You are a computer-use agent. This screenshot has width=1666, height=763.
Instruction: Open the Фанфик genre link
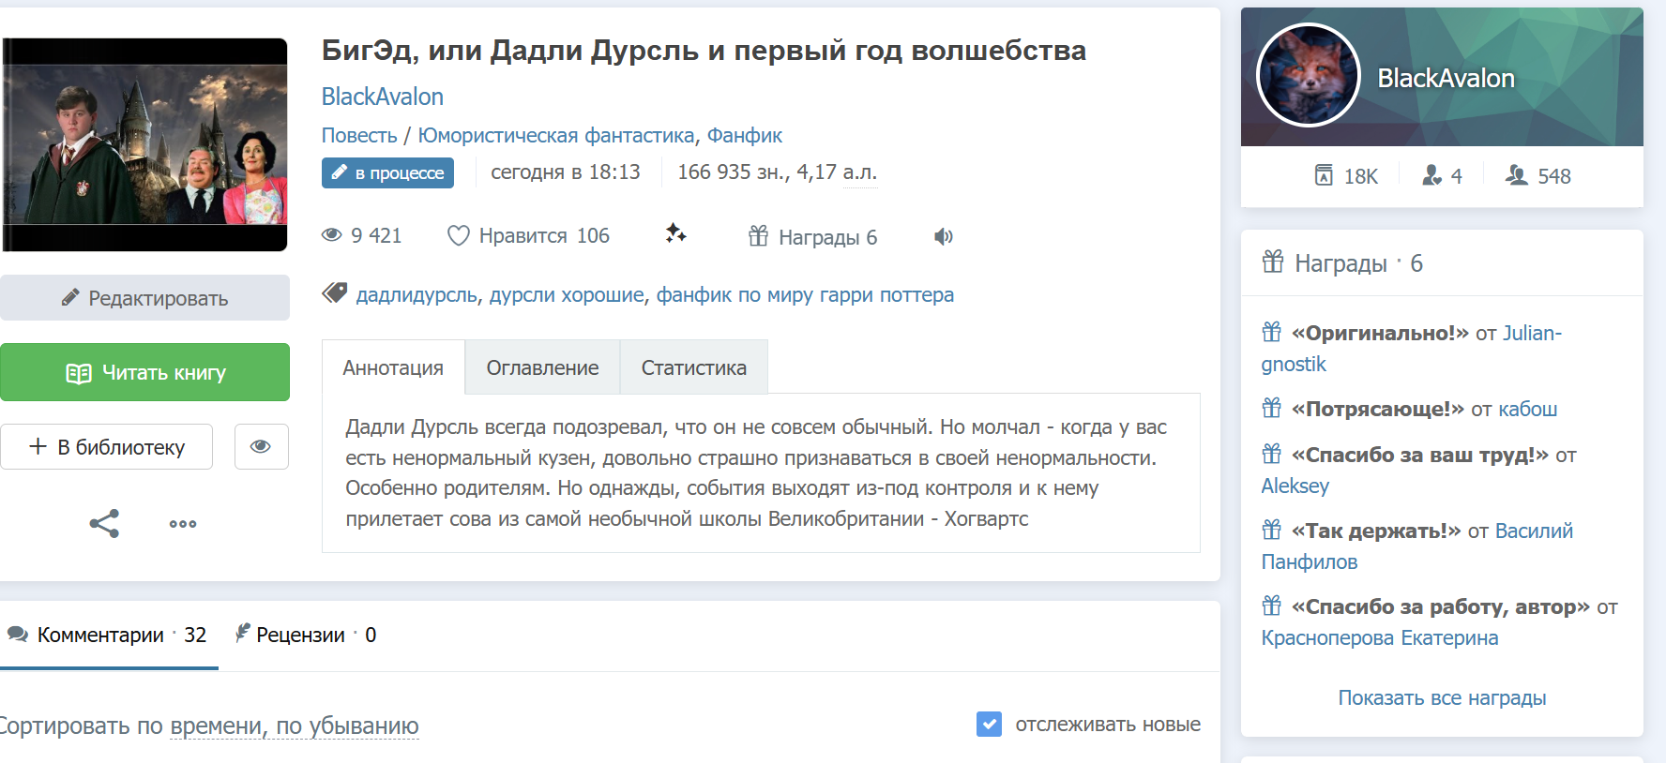pos(745,136)
